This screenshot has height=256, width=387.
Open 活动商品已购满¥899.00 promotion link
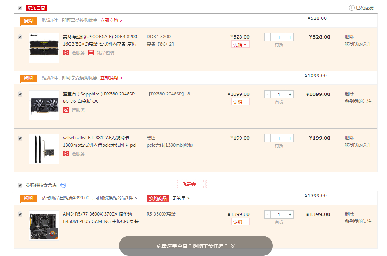click(x=89, y=198)
